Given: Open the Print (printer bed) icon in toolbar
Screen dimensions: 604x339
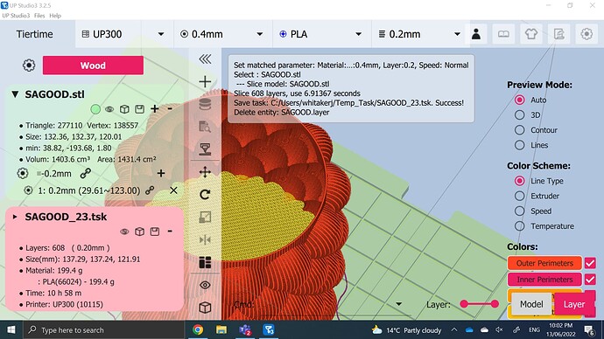Looking at the screenshot, I should pos(205,149).
